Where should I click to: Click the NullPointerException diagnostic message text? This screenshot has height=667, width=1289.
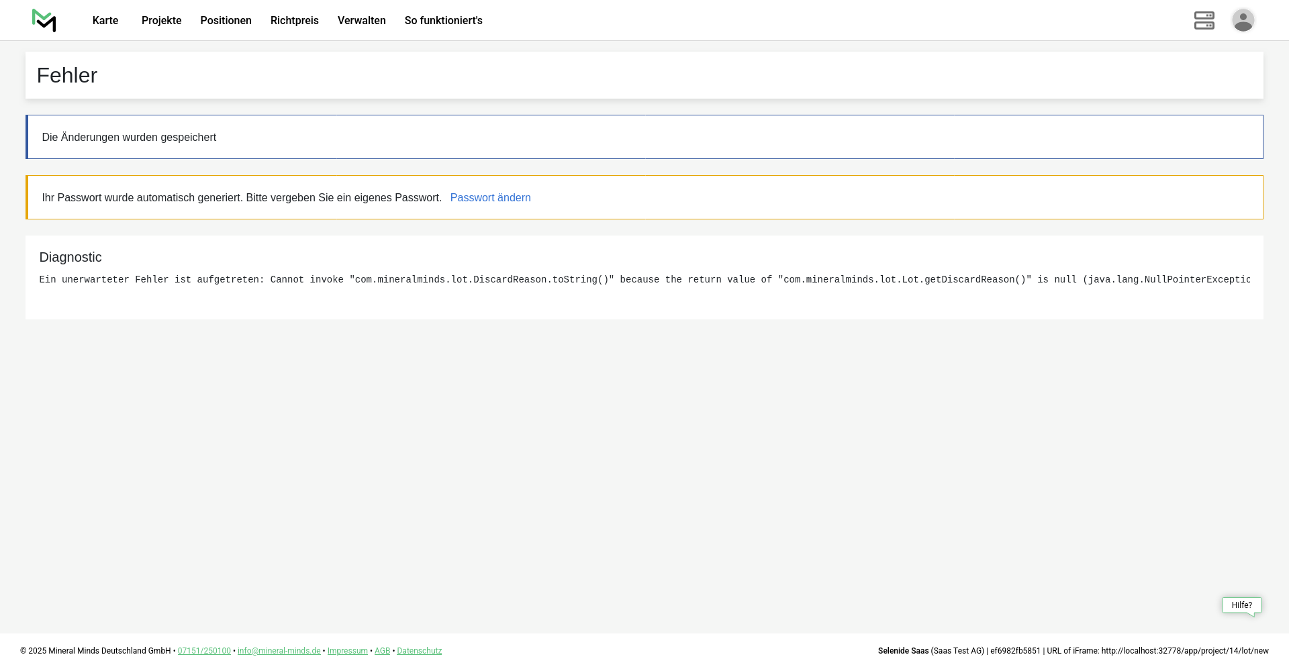644,280
